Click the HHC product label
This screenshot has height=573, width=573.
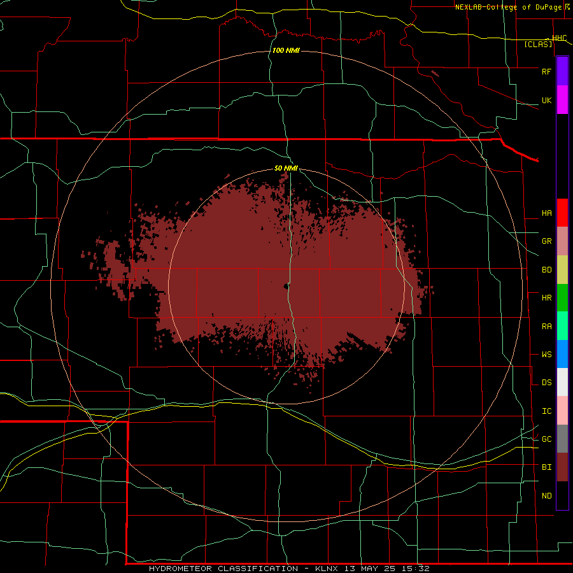pyautogui.click(x=559, y=38)
